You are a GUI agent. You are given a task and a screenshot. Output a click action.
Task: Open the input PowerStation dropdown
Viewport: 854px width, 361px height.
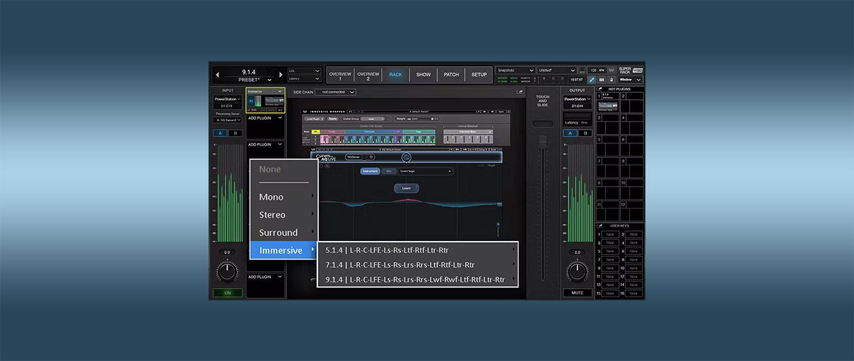pyautogui.click(x=228, y=99)
